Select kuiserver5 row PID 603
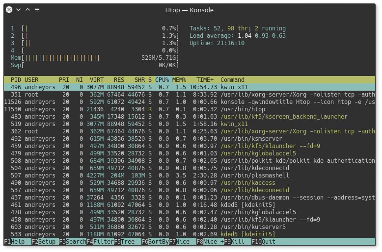This screenshot has width=382, height=252. [190, 227]
